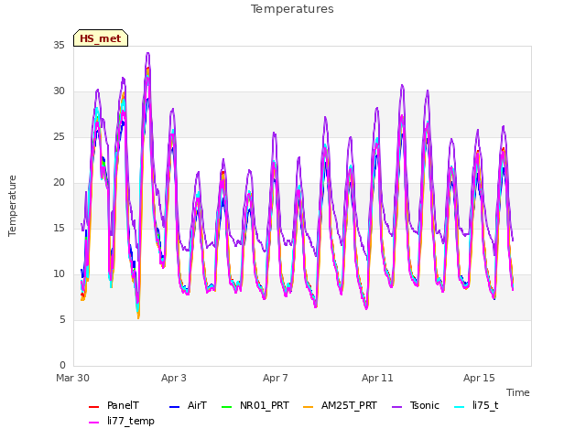Click the blue AirT color marker
Viewport: 586px width, 439px height.
[x=174, y=406]
